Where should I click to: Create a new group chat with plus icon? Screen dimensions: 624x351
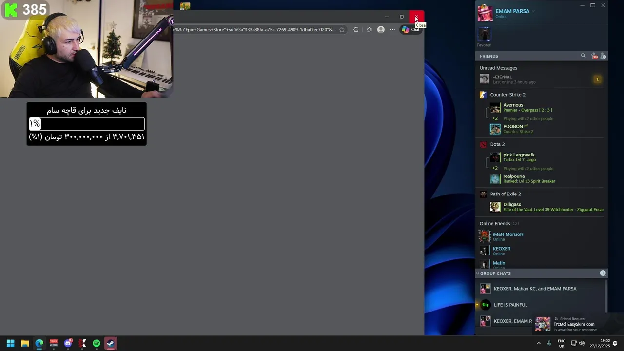point(603,273)
